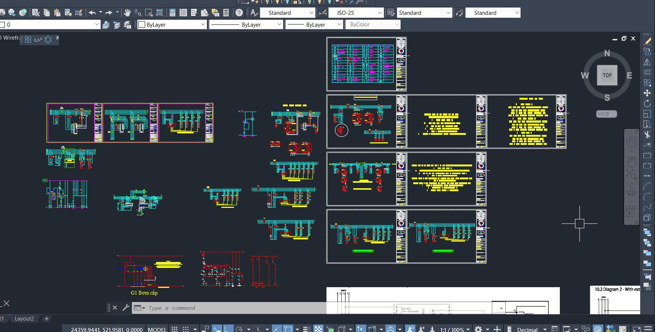Open annotation scale 1:1 / 100% dropdown
Image resolution: width=655 pixels, height=332 pixels.
[455, 329]
